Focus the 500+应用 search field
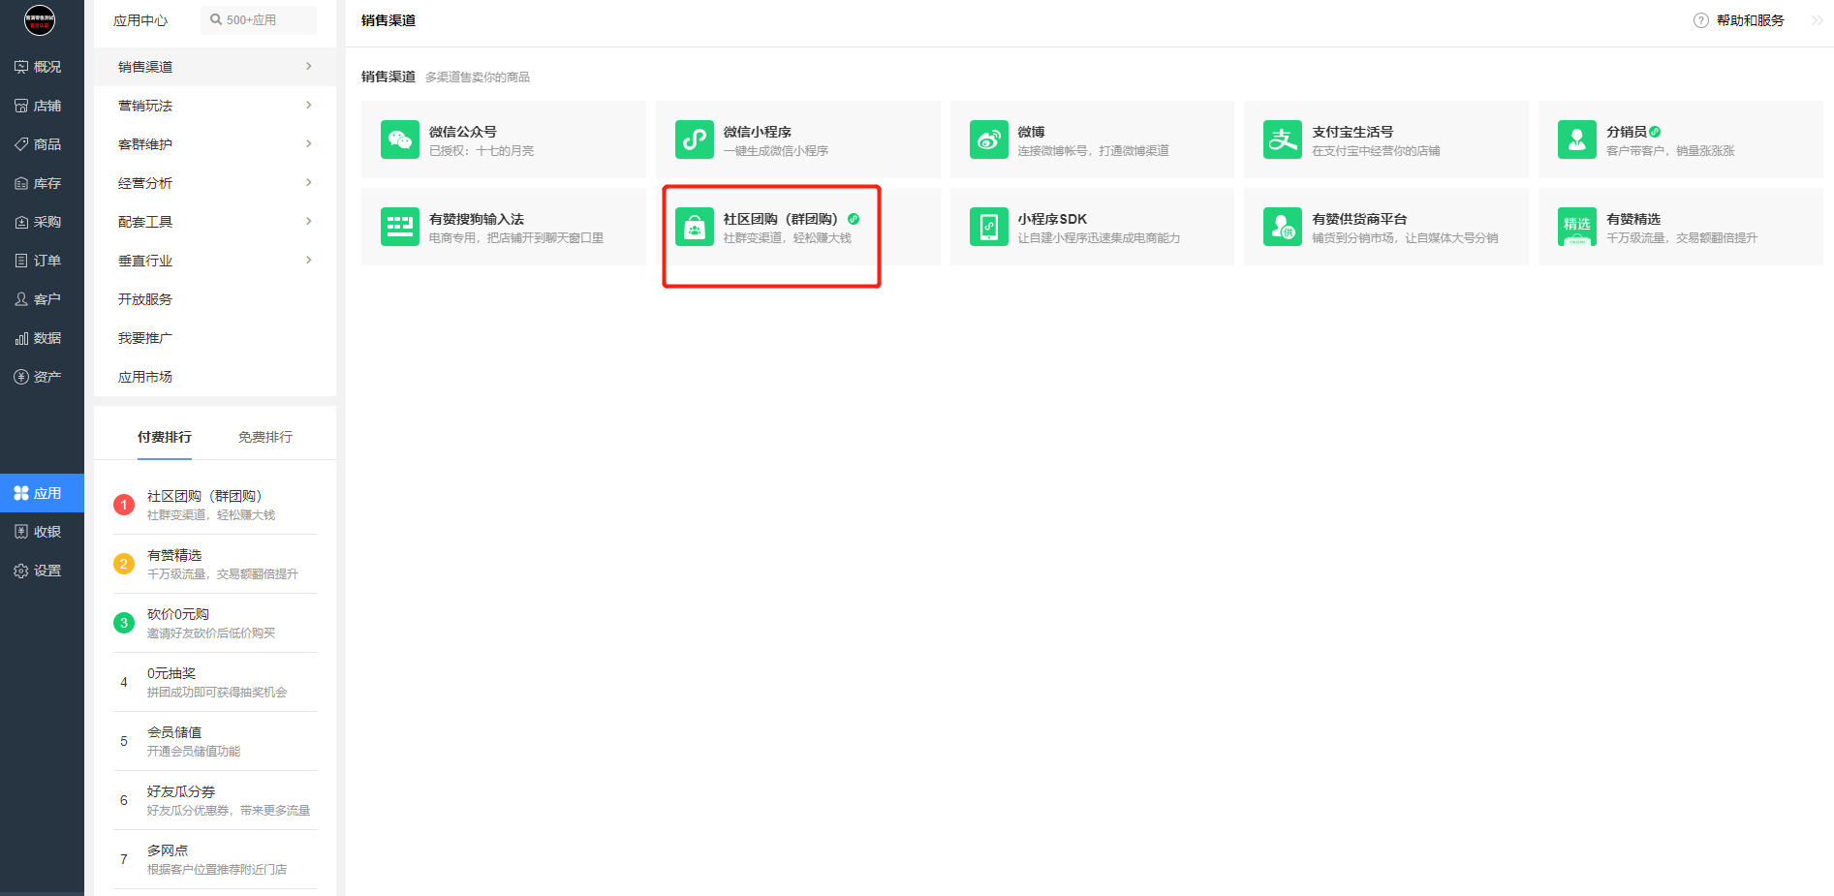 pyautogui.click(x=259, y=20)
